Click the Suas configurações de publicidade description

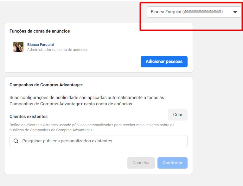(86, 101)
